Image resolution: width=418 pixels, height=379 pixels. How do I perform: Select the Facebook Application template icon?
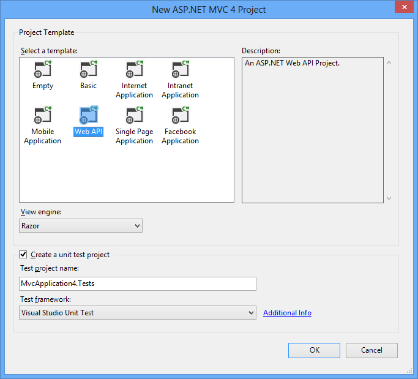(180, 115)
